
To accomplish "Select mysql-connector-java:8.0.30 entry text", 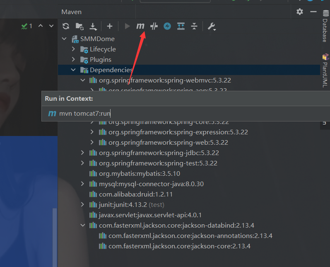I will [151, 184].
